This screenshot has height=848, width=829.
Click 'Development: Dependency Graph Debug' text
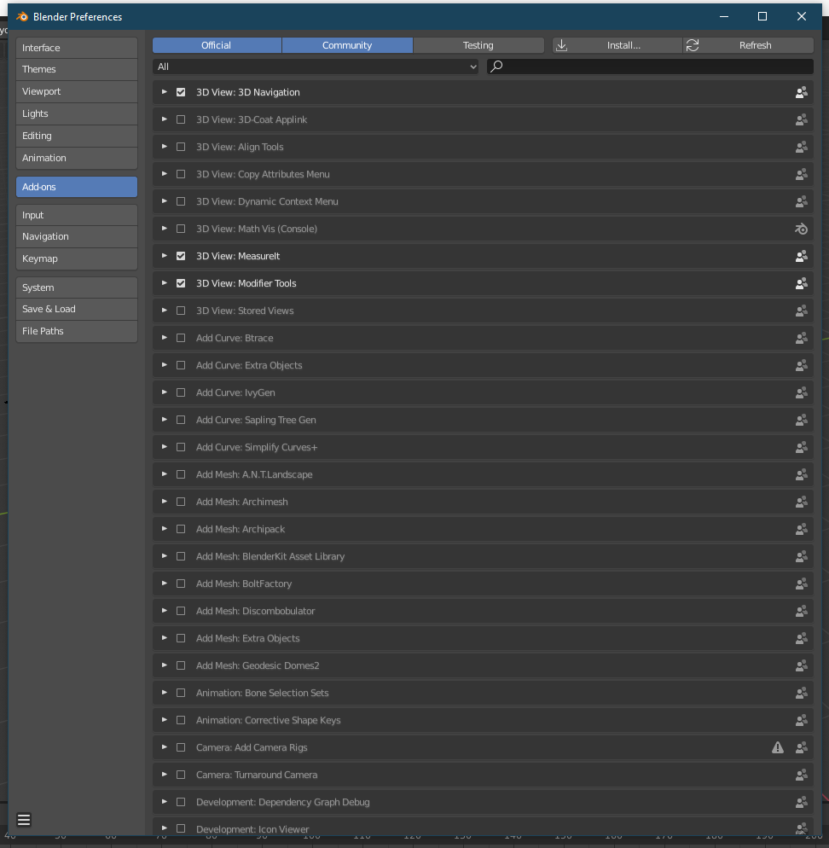[x=283, y=802]
